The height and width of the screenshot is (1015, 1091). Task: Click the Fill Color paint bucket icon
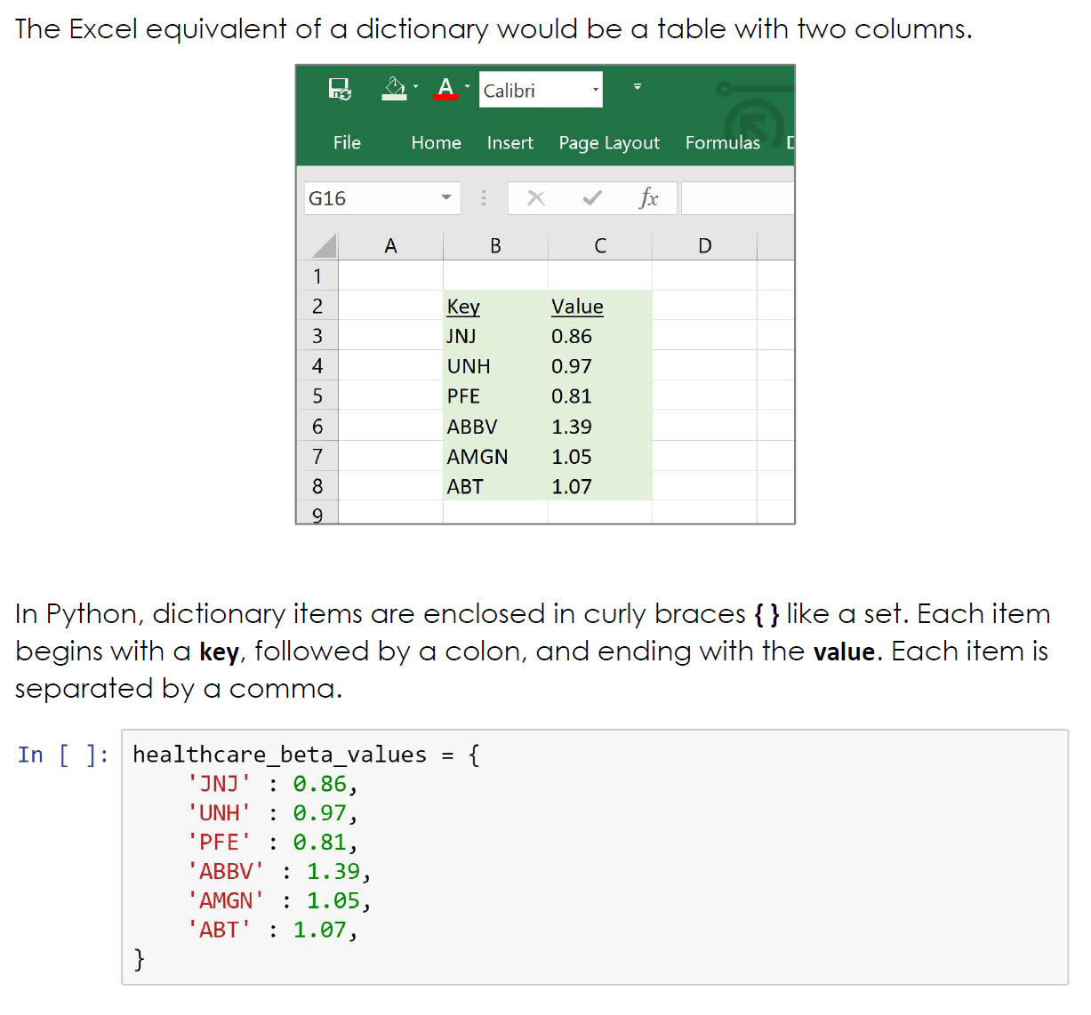point(394,88)
